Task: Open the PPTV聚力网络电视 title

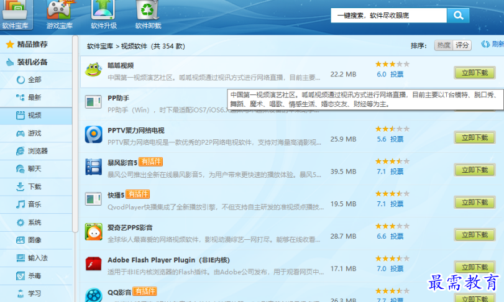Action: [x=136, y=130]
